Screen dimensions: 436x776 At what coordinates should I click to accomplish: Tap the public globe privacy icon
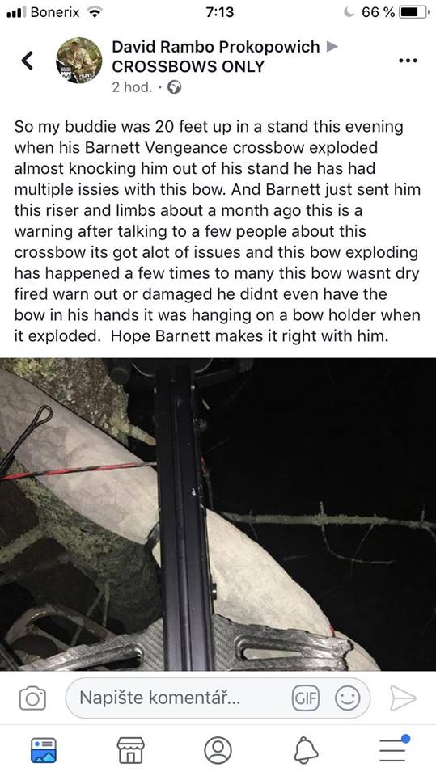point(175,87)
